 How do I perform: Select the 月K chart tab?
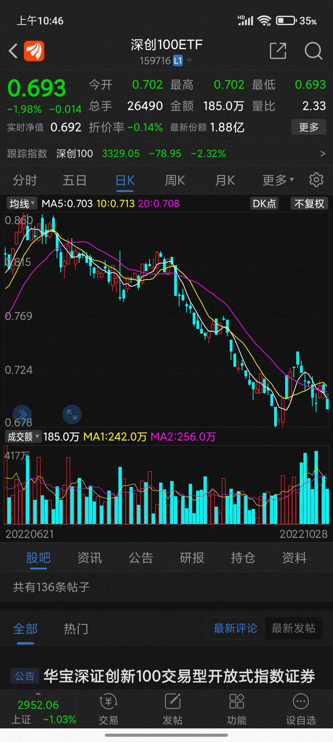click(x=225, y=180)
